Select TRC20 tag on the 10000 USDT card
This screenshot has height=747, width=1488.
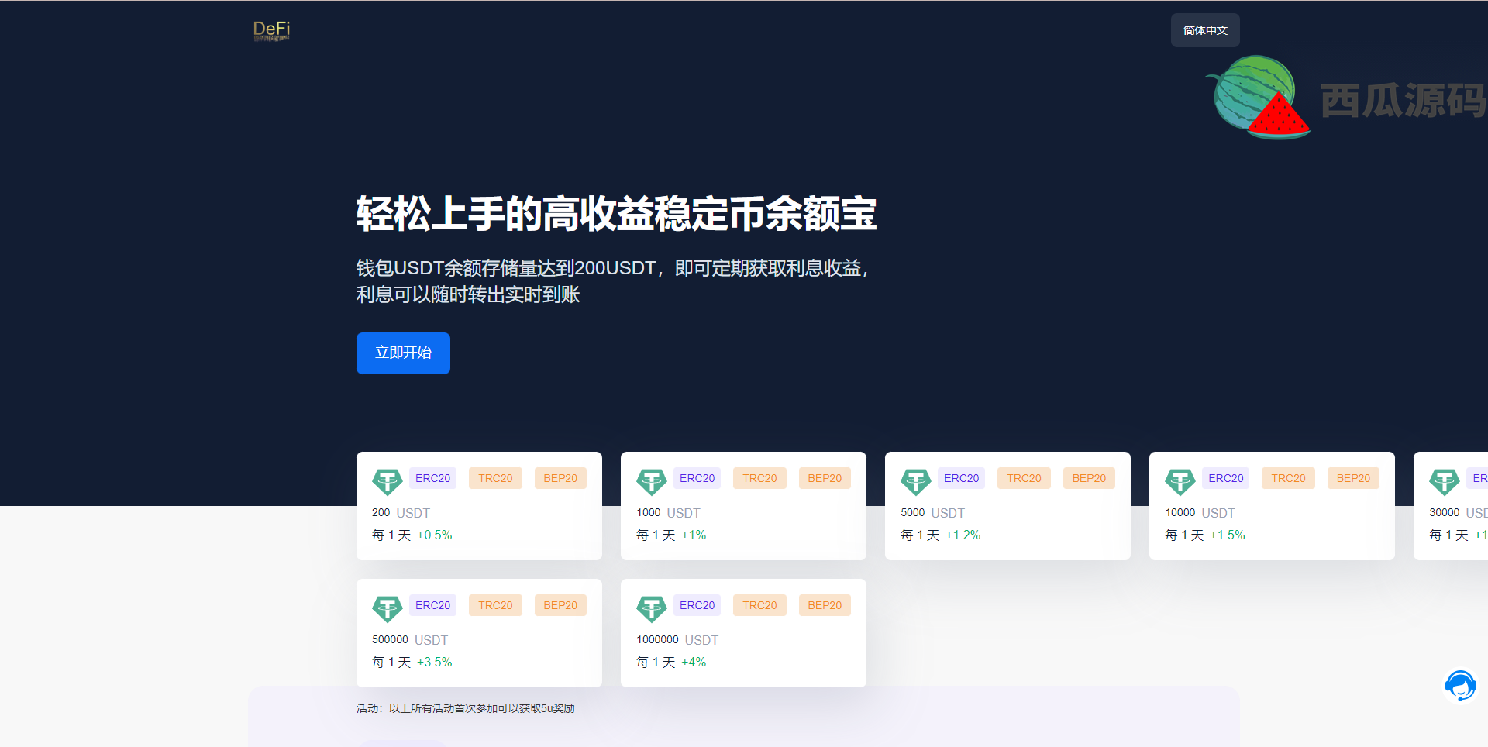[1288, 478]
